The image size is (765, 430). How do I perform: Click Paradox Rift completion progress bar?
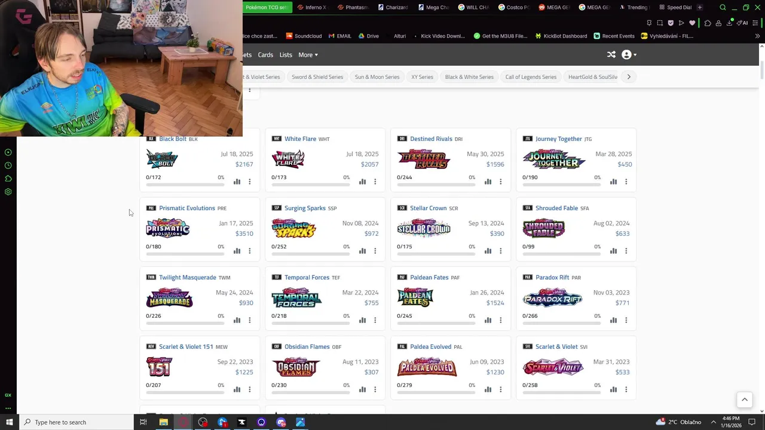click(x=561, y=323)
